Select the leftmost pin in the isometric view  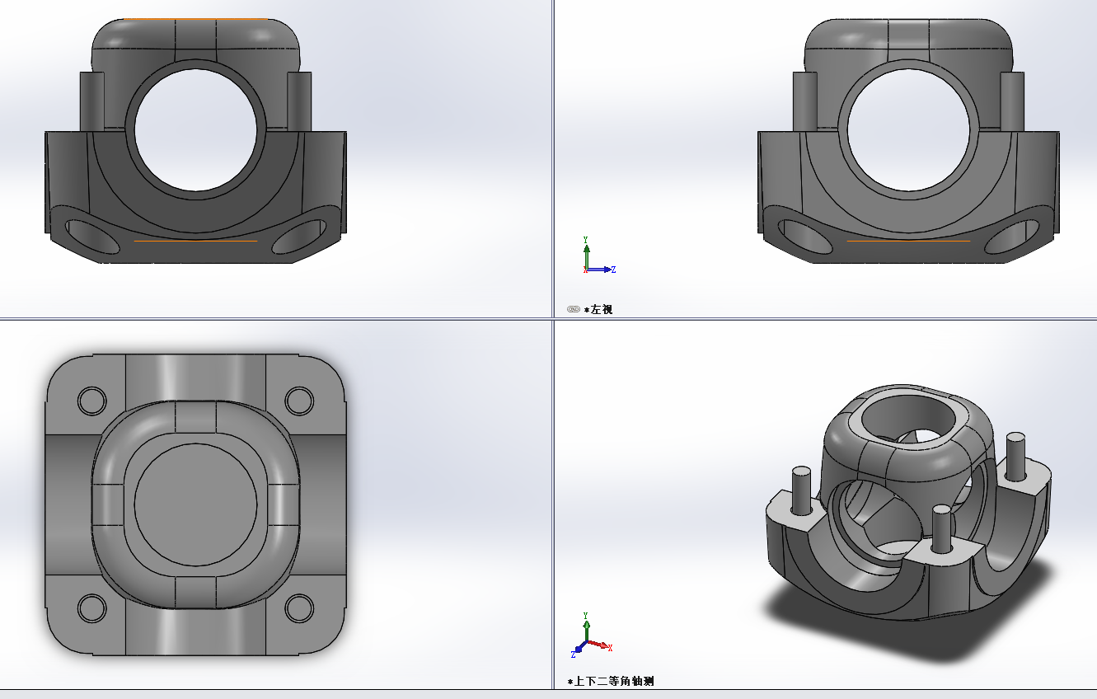(x=801, y=490)
